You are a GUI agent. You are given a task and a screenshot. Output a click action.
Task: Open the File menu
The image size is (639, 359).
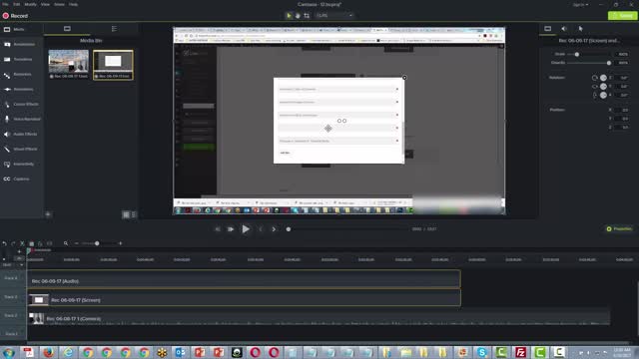[x=5, y=4]
